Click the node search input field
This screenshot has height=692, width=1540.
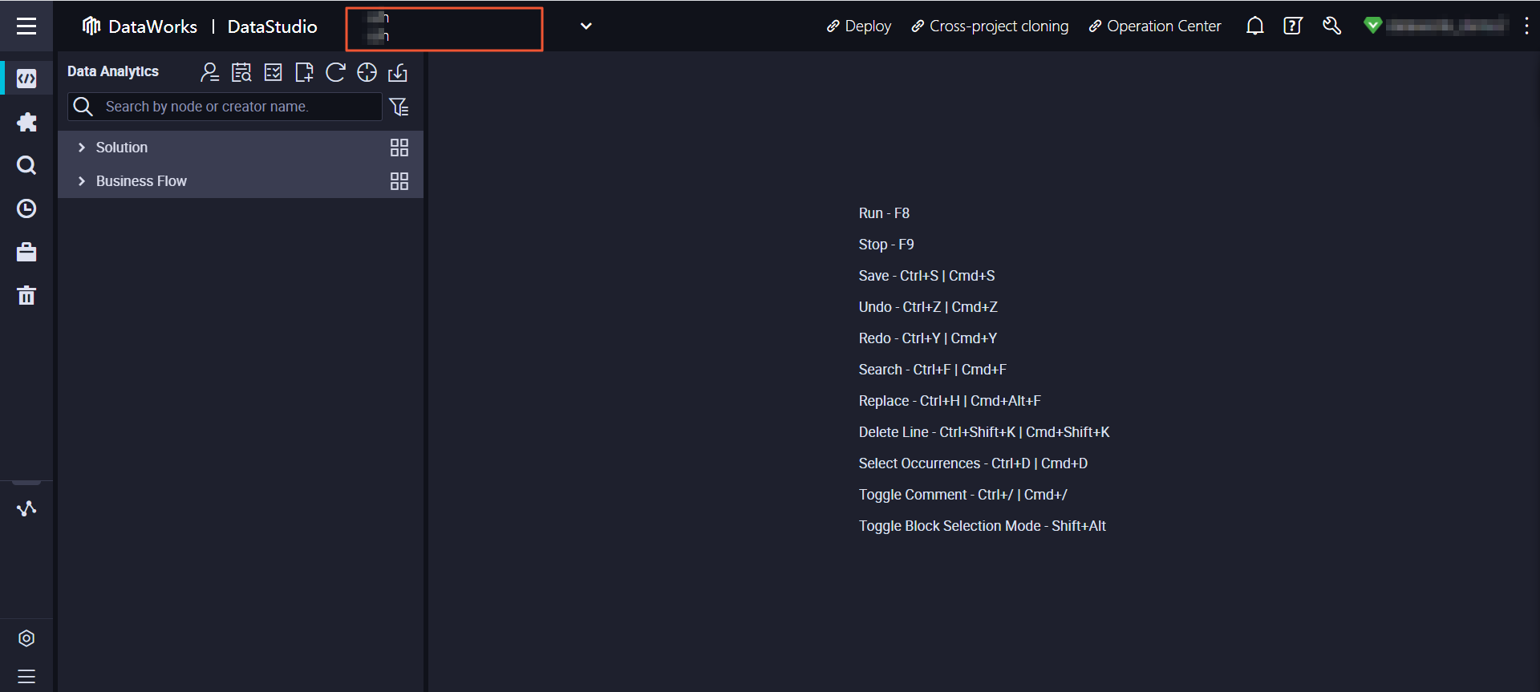tap(237, 107)
